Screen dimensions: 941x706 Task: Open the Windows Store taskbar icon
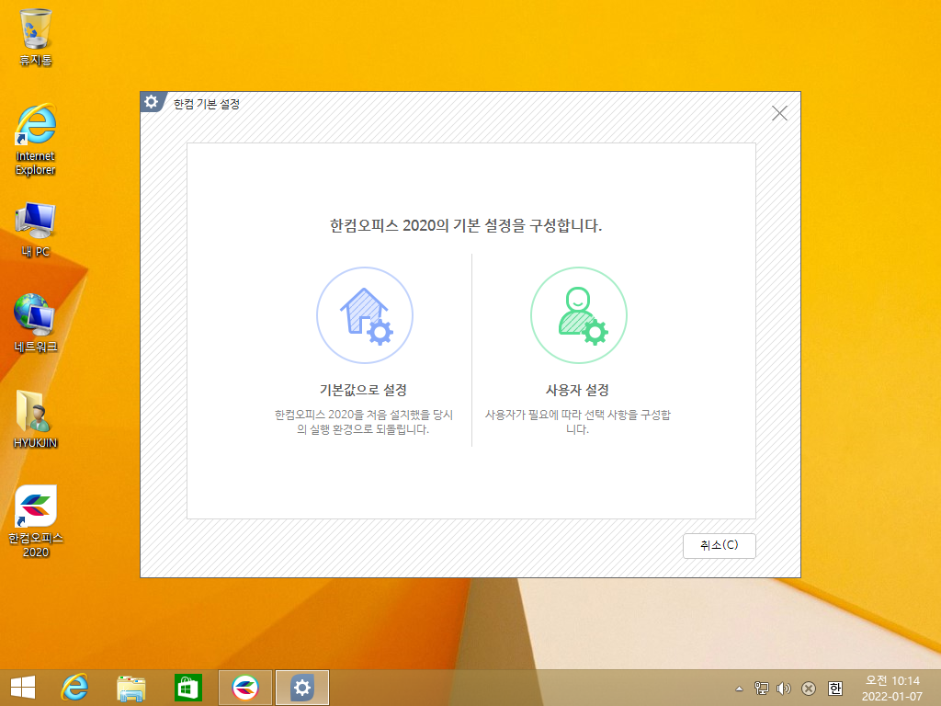(187, 688)
